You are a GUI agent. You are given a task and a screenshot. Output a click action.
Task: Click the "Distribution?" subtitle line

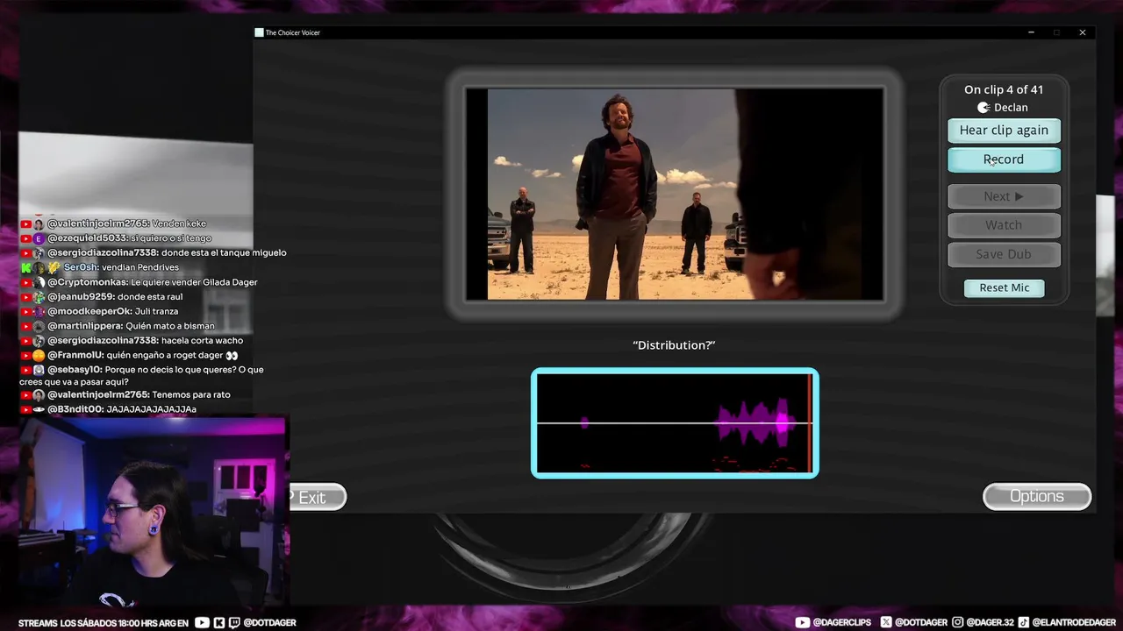[x=674, y=345]
